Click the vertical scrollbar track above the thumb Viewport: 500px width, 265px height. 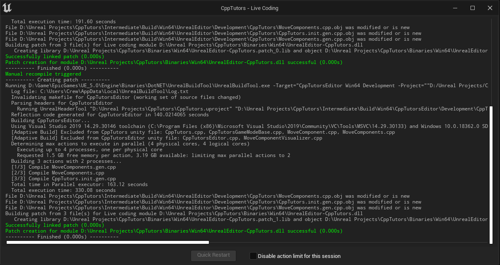click(491, 62)
